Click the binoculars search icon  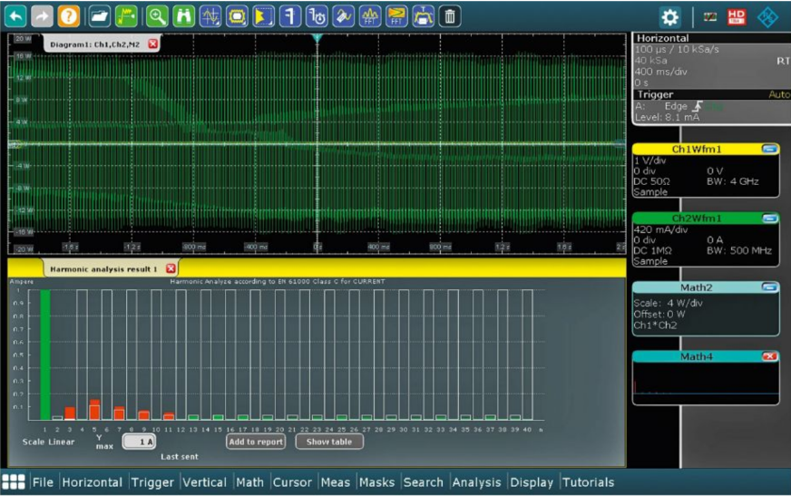tap(183, 15)
